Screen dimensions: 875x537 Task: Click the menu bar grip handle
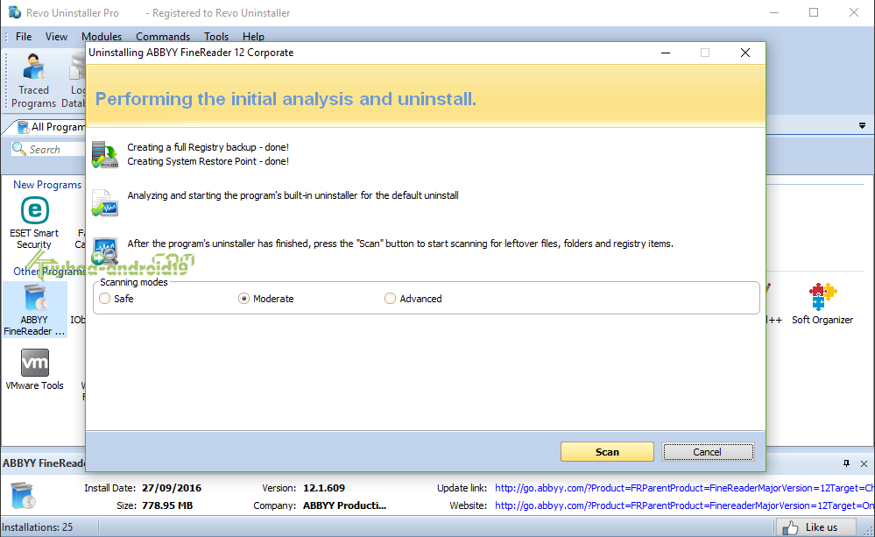click(x=6, y=37)
